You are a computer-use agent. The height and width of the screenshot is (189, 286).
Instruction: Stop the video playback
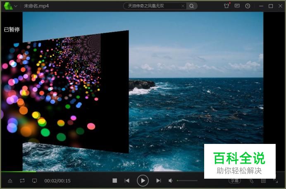coord(115,181)
